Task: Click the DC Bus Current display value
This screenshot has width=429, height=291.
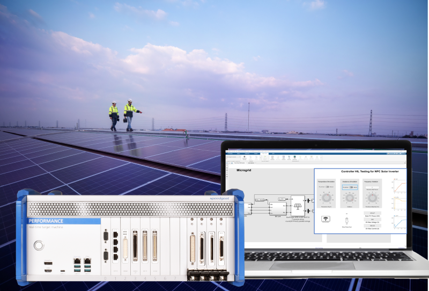Action: coord(372,226)
